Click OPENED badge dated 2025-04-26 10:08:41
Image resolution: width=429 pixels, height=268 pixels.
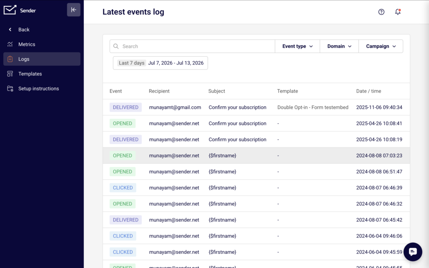point(123,124)
